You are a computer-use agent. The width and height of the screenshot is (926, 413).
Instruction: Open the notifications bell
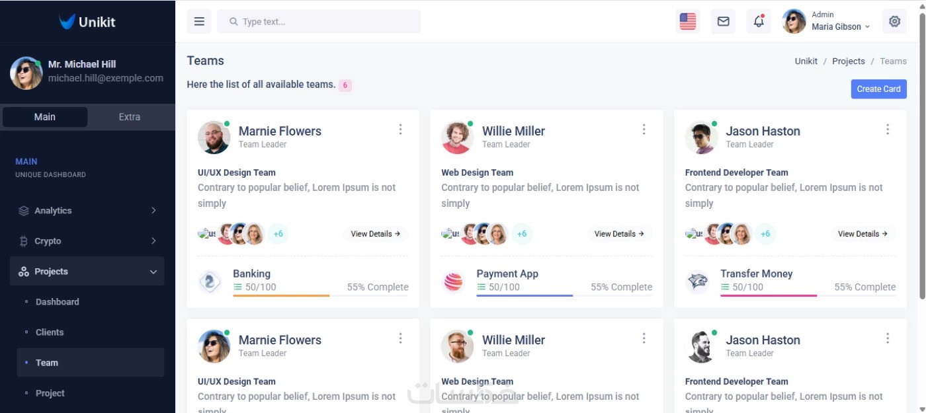point(759,22)
